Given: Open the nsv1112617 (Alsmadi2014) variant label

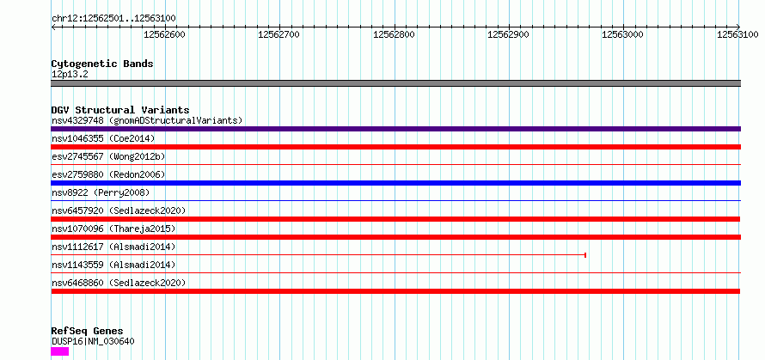Looking at the screenshot, I should 113,247.
